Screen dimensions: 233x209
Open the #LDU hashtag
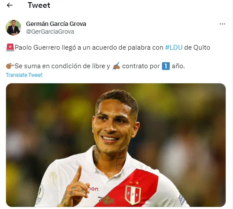point(174,47)
